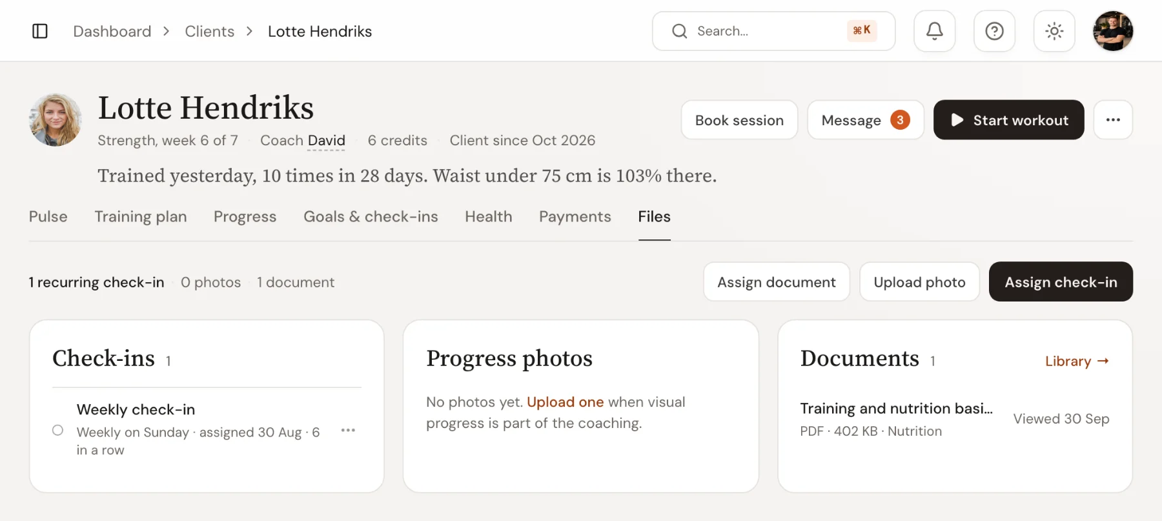Mark the Weekly check-in radio circle

(57, 430)
